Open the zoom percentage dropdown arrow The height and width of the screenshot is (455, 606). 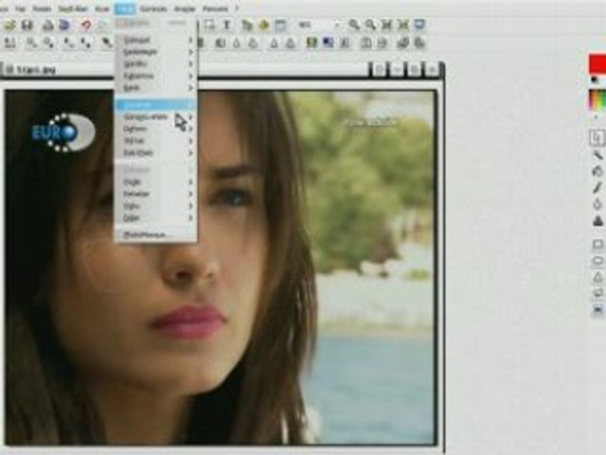point(337,25)
